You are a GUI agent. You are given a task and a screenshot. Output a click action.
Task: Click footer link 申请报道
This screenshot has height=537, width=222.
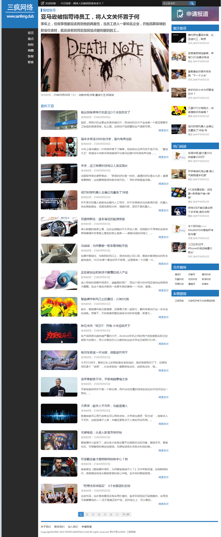point(86,527)
